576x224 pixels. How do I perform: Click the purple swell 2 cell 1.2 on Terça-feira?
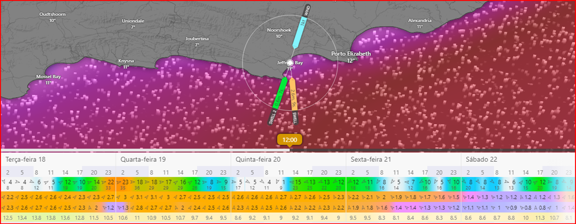111,207
